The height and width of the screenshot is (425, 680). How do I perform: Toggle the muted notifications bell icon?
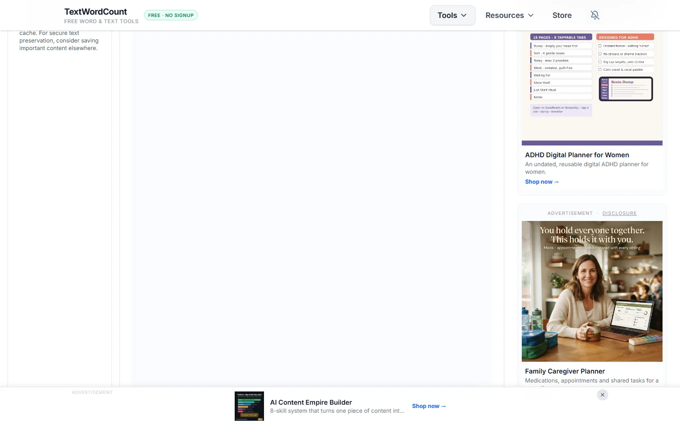pyautogui.click(x=595, y=15)
